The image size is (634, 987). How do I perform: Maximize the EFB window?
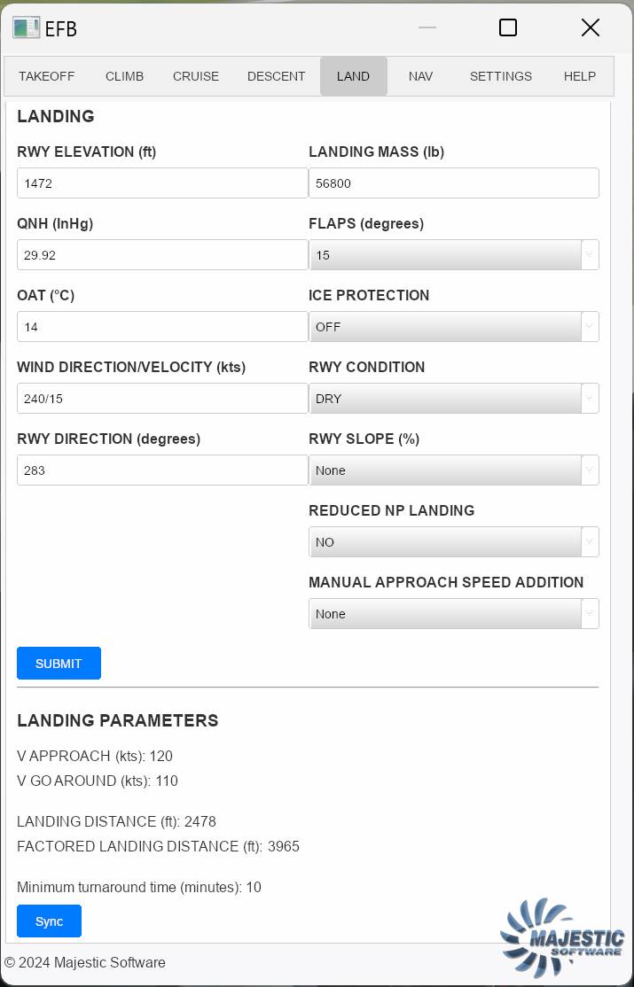click(x=508, y=28)
